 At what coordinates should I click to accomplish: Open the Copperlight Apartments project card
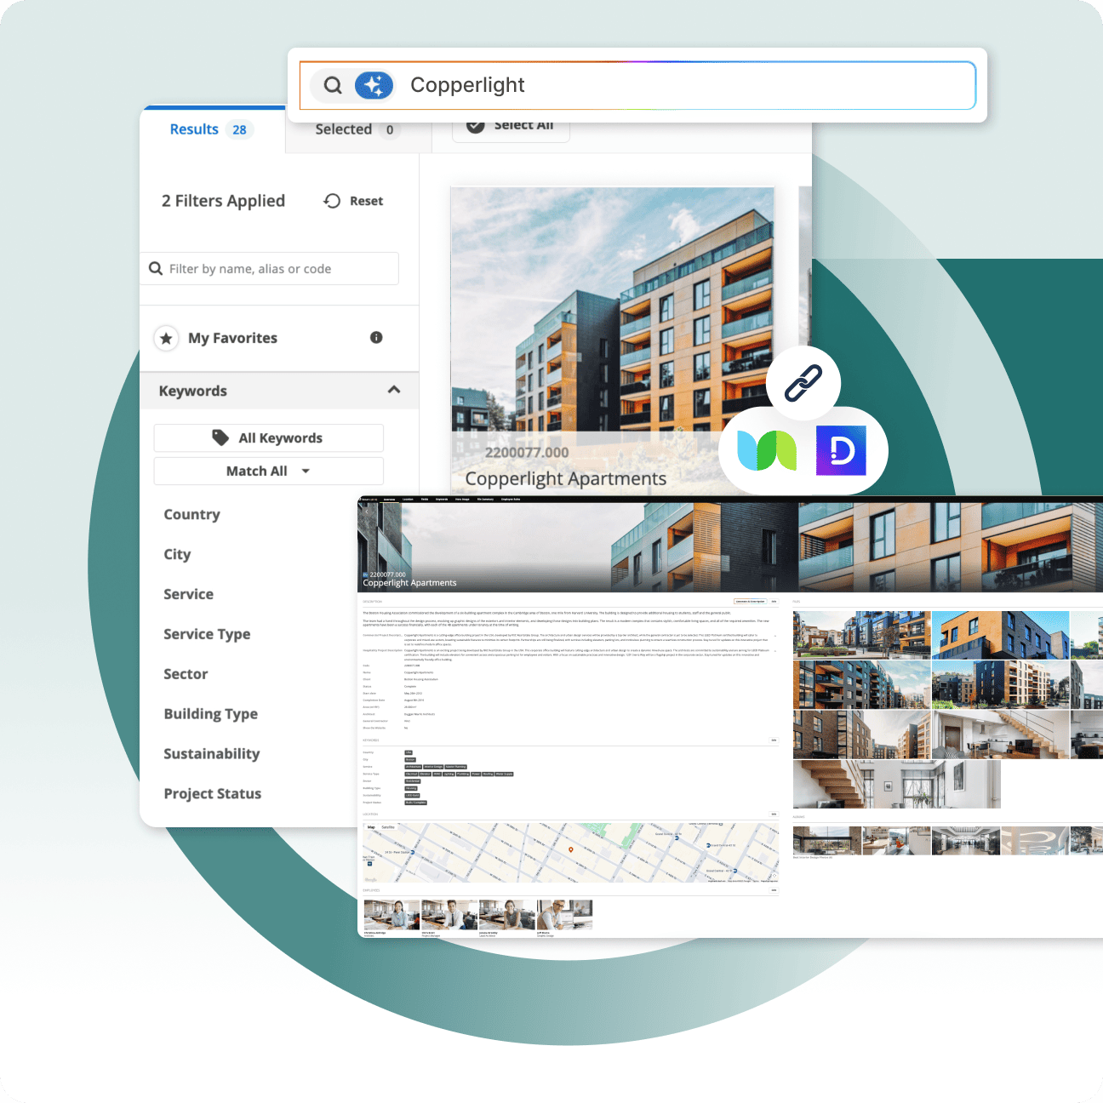point(613,342)
